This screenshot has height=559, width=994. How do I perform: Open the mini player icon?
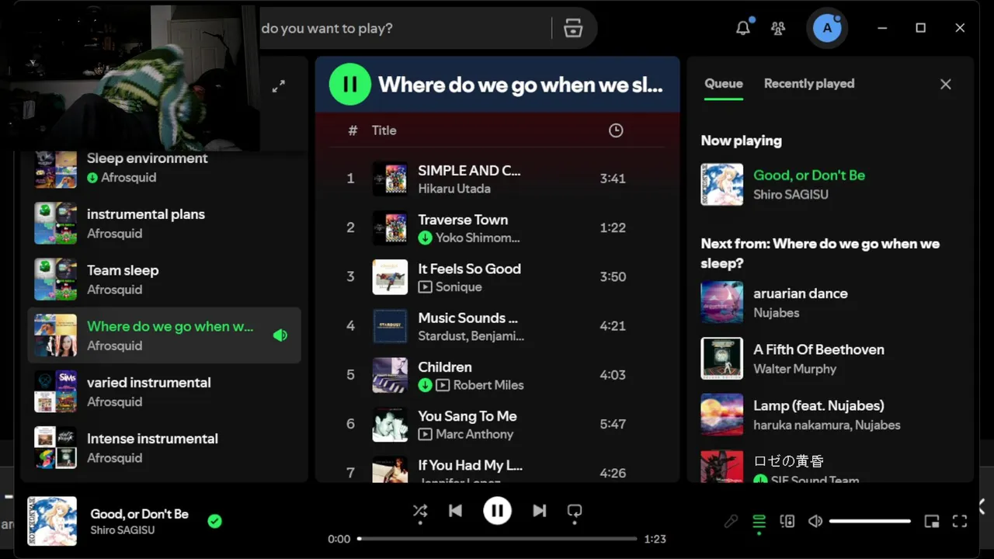coord(932,521)
